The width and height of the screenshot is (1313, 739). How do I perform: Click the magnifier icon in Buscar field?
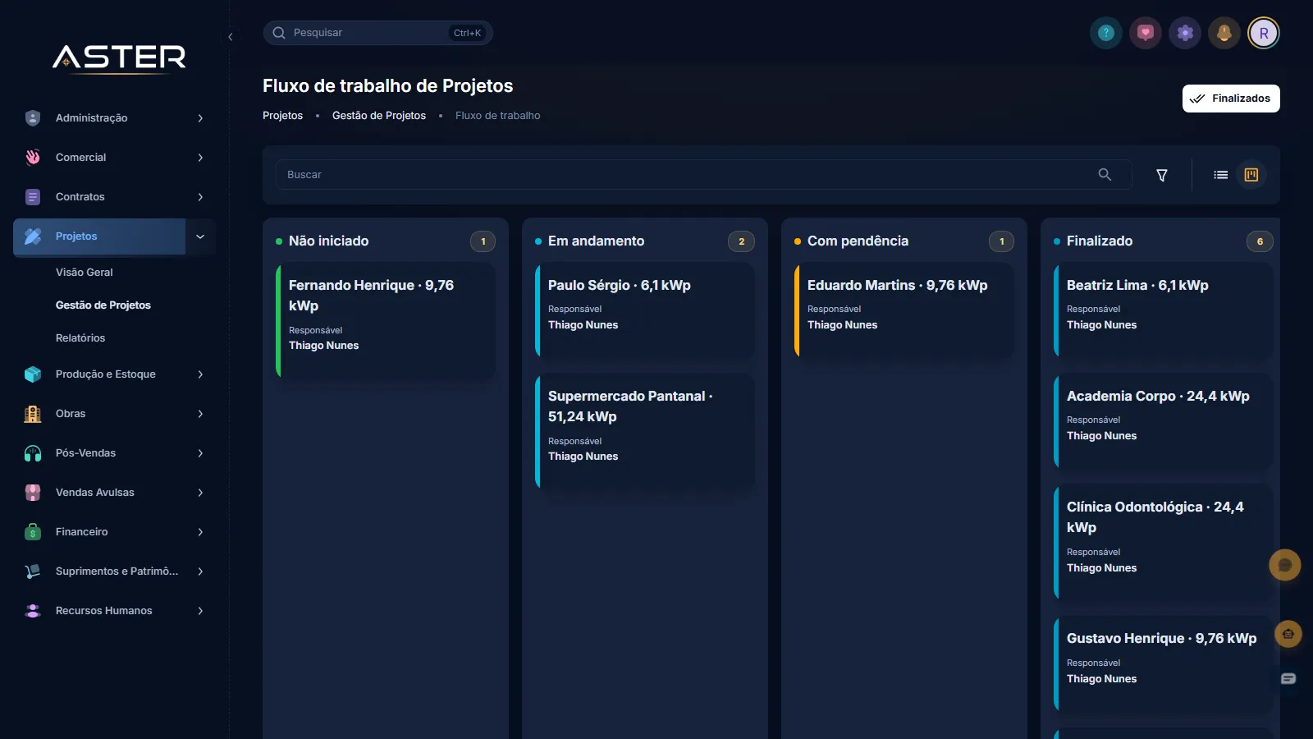click(1105, 175)
